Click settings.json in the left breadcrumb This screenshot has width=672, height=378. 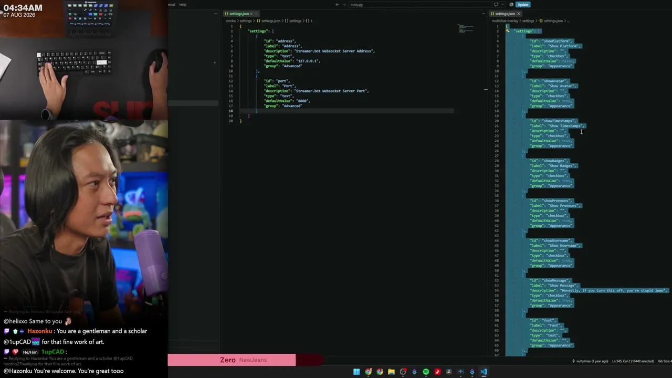click(270, 21)
